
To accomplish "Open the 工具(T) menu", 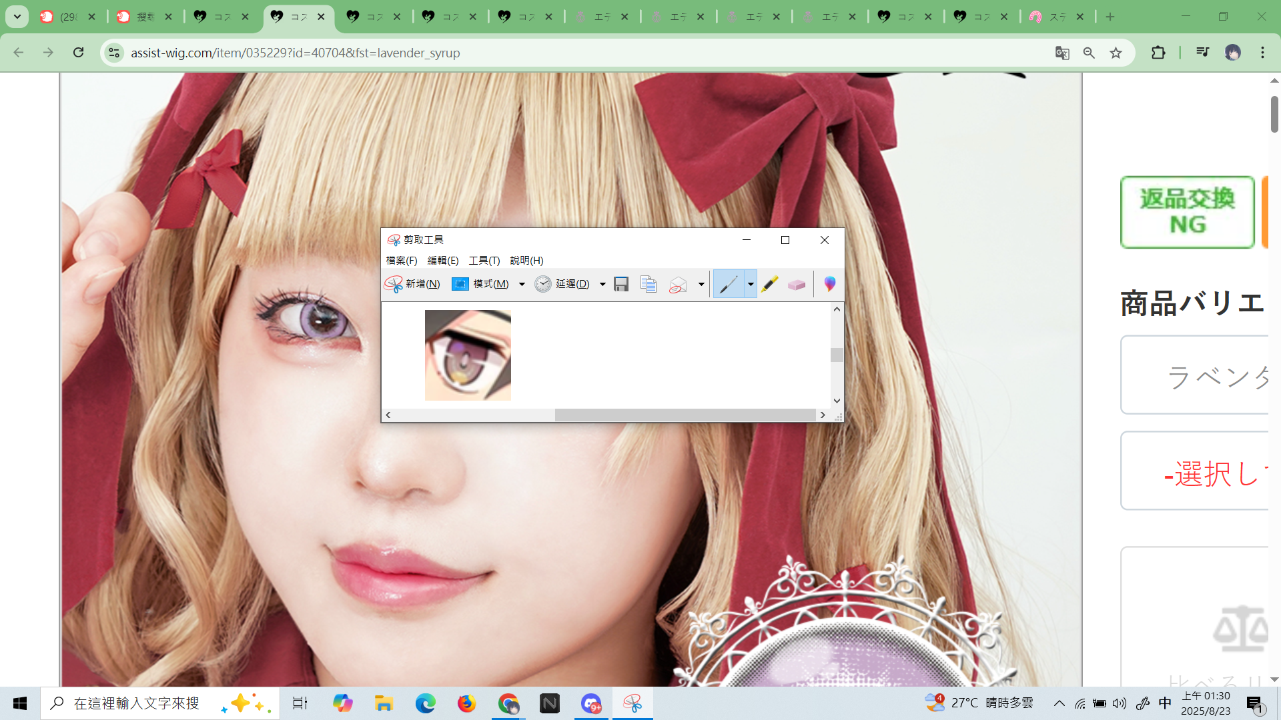I will coord(484,261).
